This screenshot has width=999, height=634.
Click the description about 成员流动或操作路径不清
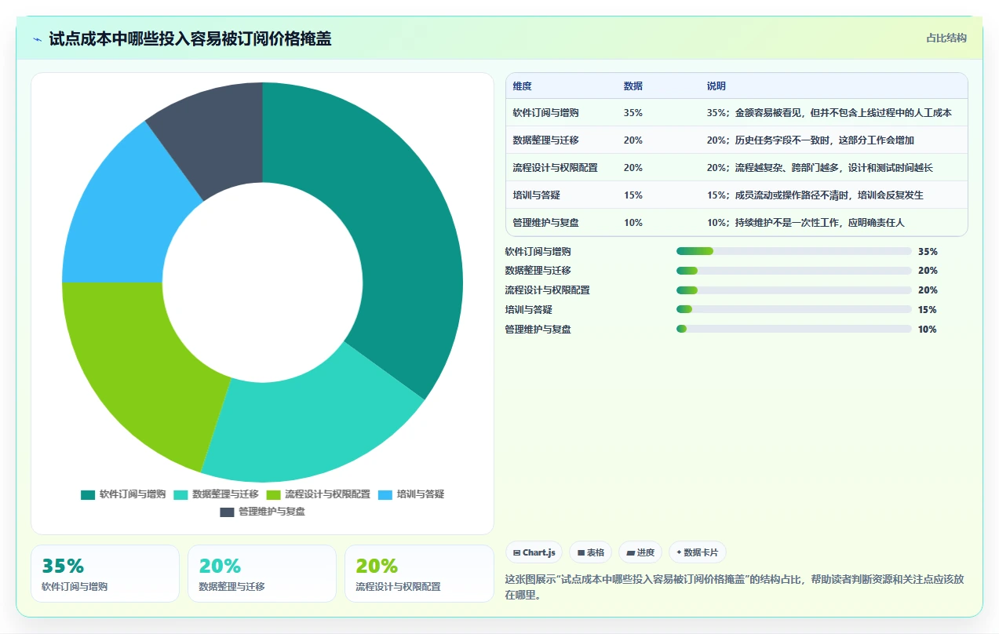[x=815, y=195]
